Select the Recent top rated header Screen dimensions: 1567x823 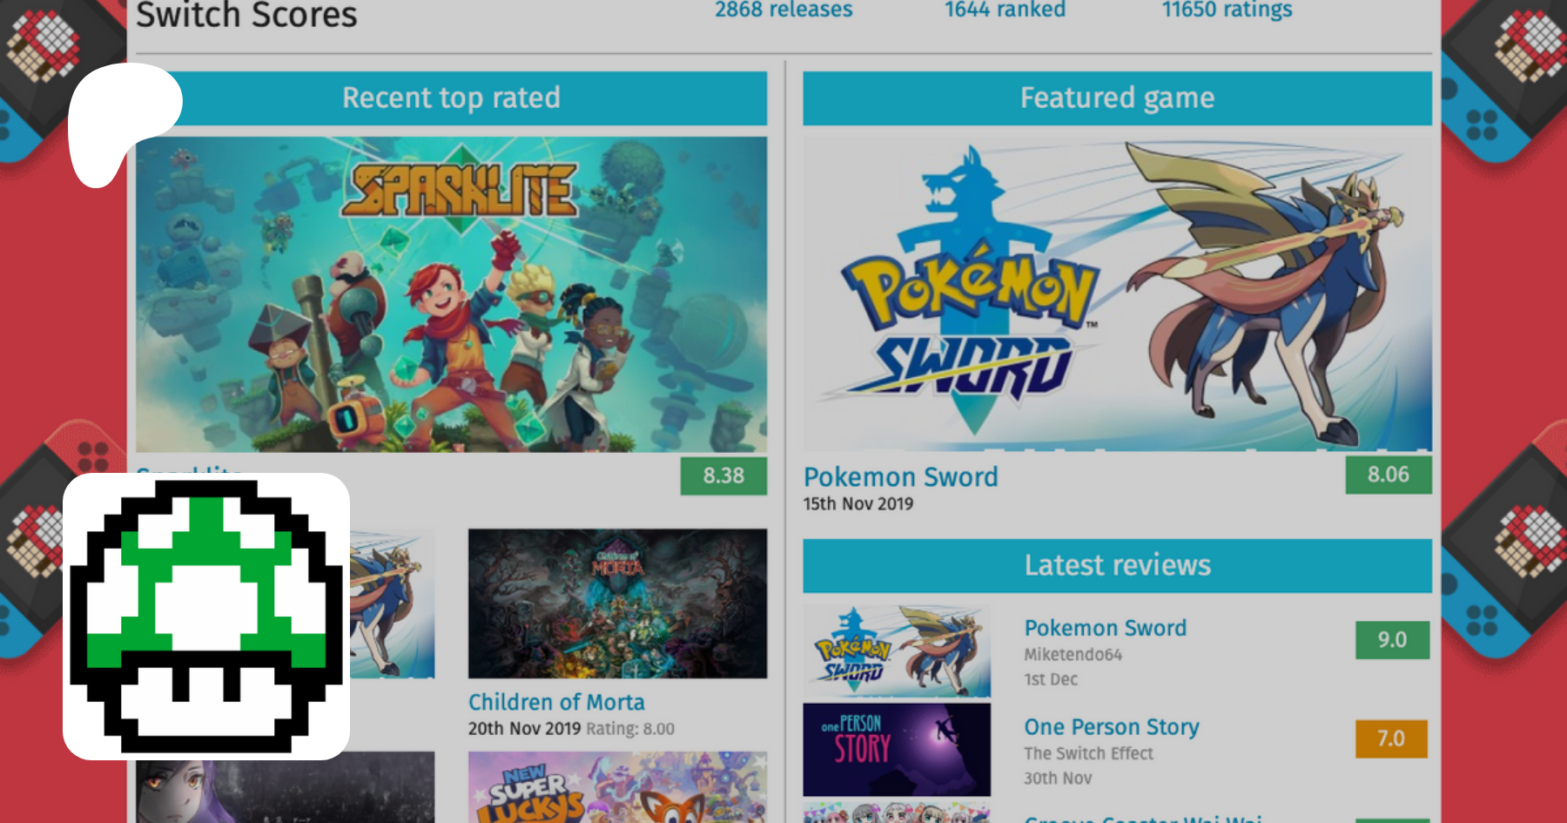tap(451, 98)
